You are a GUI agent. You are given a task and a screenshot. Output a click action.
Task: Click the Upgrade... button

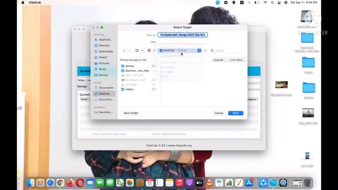click(219, 60)
